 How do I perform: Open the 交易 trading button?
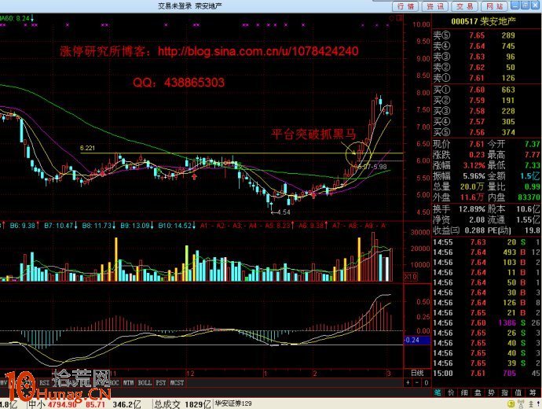click(x=465, y=6)
